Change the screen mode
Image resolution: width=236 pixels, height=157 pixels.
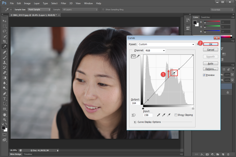4,140
